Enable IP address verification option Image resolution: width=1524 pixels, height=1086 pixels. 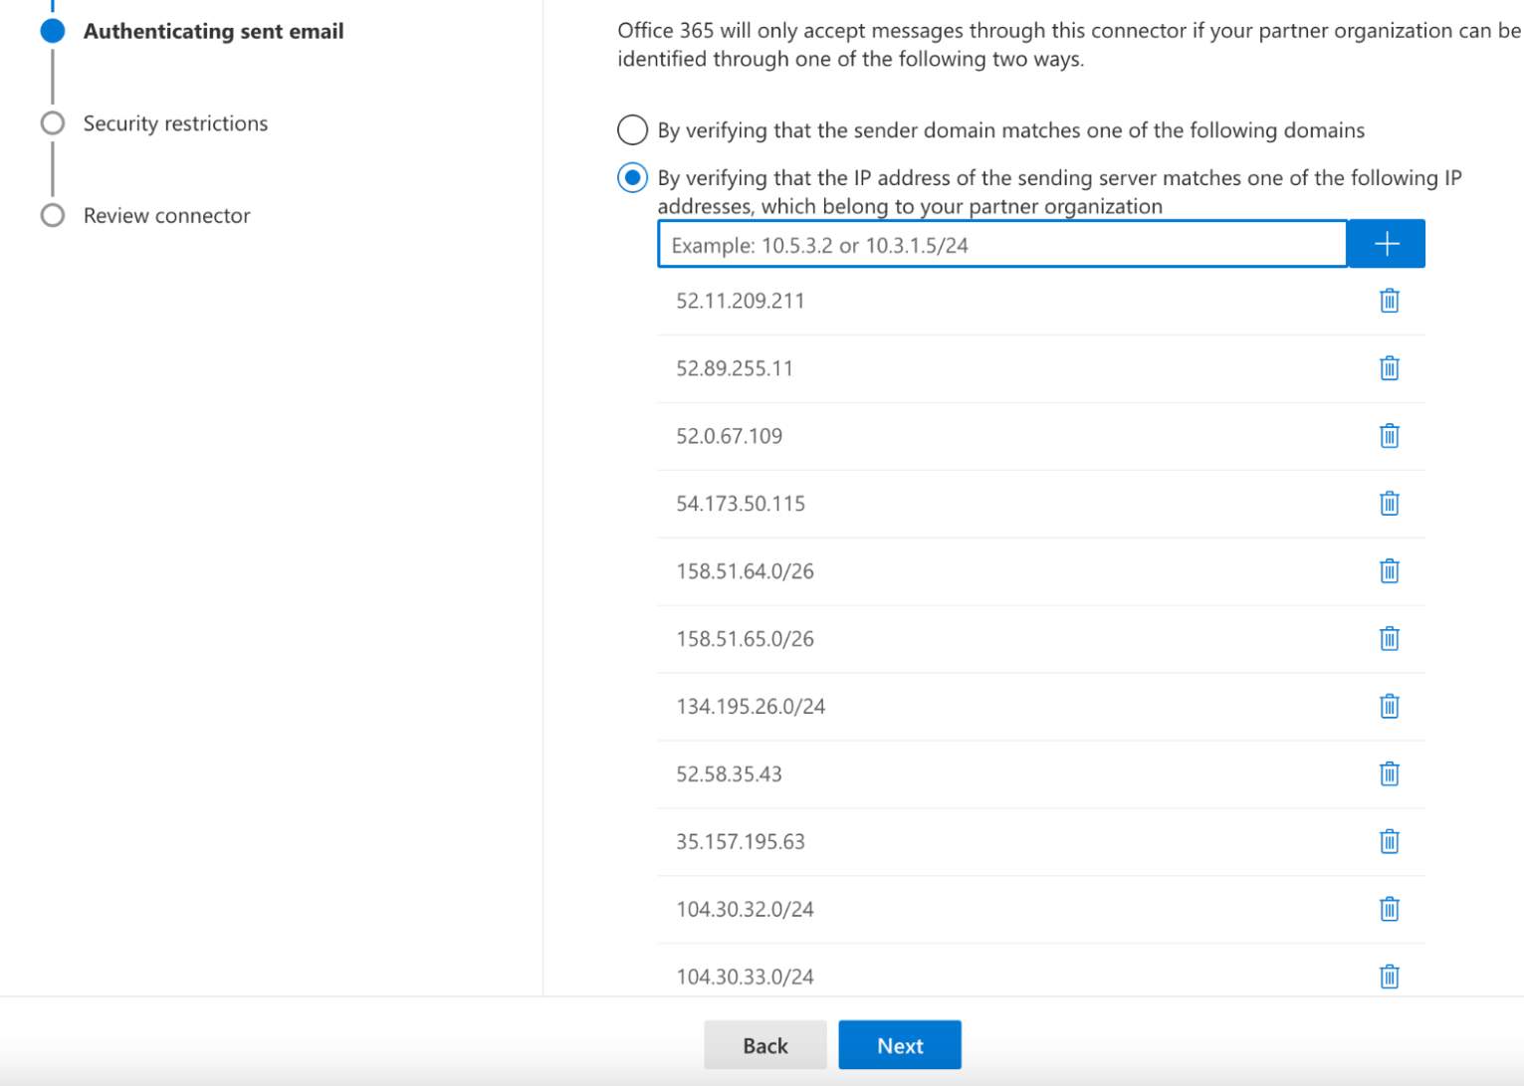click(x=632, y=177)
